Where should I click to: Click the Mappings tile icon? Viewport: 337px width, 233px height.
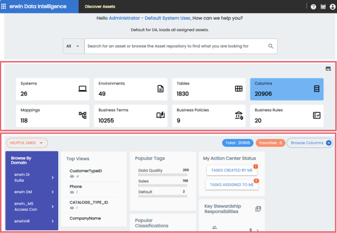pyautogui.click(x=83, y=115)
